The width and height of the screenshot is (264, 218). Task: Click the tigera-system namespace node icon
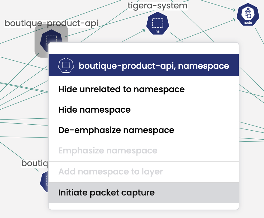click(x=157, y=23)
